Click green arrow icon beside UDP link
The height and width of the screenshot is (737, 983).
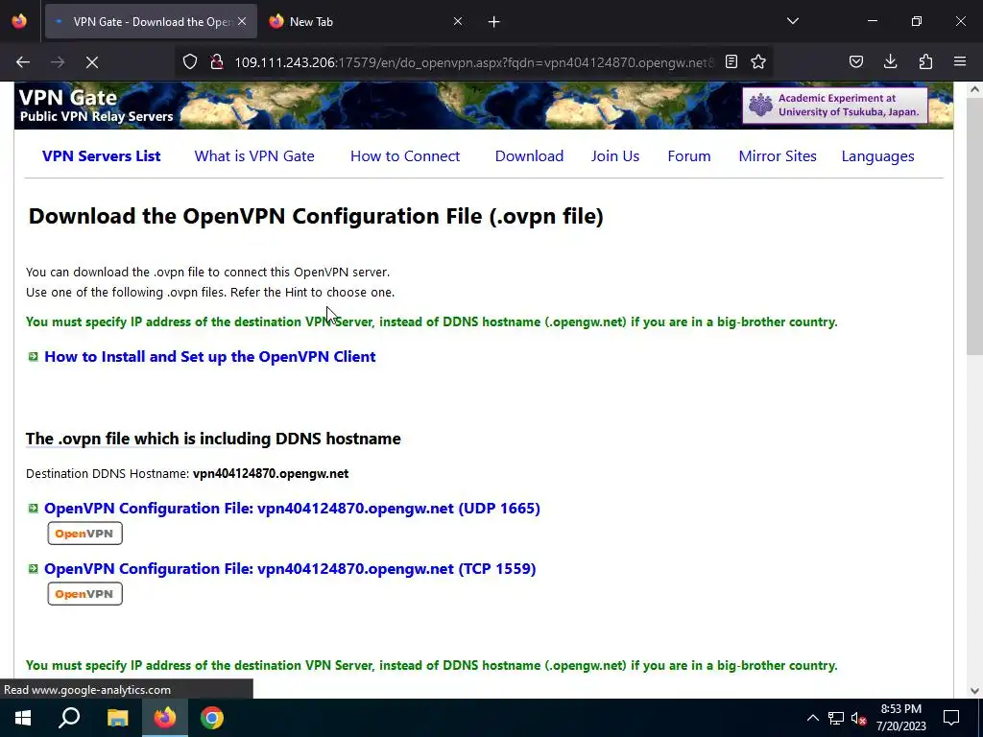(x=34, y=509)
